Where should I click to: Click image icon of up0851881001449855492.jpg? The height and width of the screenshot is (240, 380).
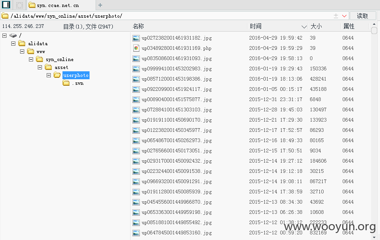[x=136, y=223]
